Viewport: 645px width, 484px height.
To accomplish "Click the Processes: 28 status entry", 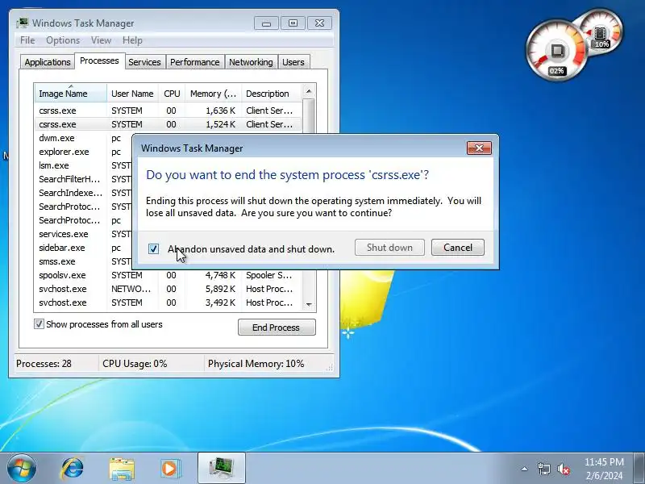I will click(x=56, y=364).
